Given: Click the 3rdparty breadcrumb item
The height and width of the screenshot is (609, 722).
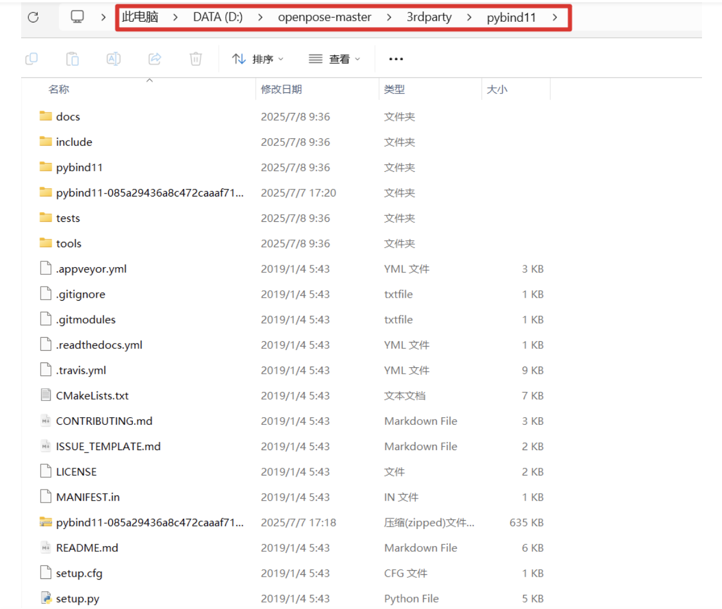Looking at the screenshot, I should [429, 17].
